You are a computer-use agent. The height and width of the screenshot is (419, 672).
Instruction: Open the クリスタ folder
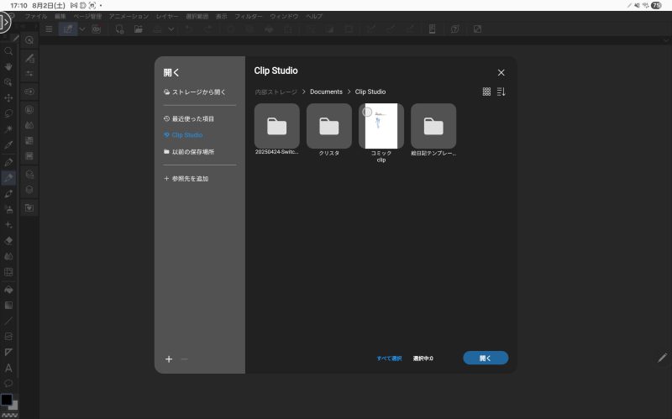point(329,126)
